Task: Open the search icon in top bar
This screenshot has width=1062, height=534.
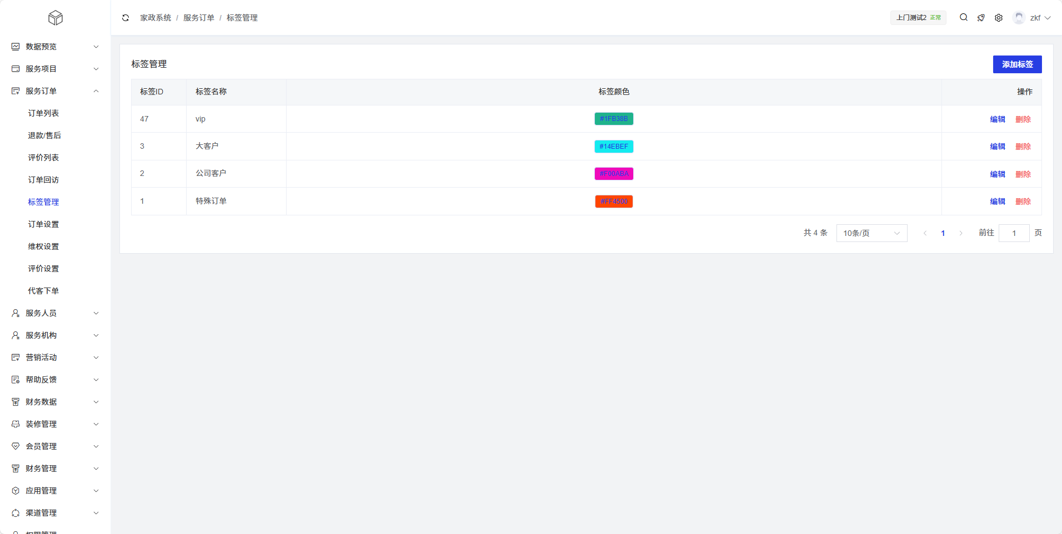Action: pyautogui.click(x=964, y=18)
